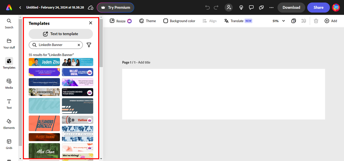Invite collaborators with the add-person icon
Screen dimensions: 344x161
pyautogui.click(x=229, y=8)
